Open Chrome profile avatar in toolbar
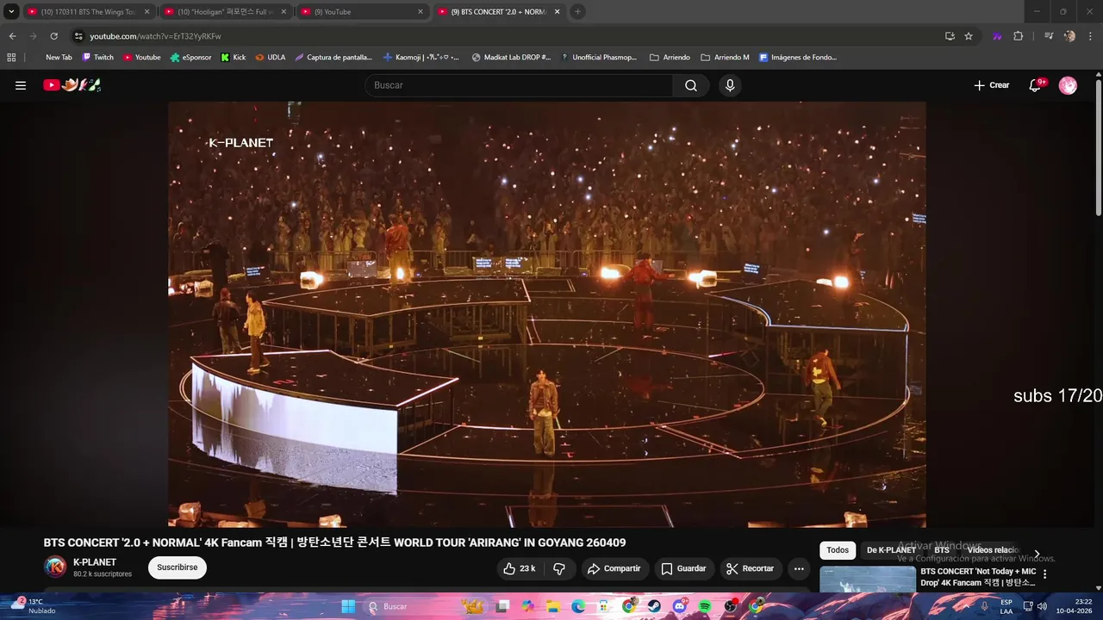Viewport: 1103px width, 620px height. click(1069, 36)
